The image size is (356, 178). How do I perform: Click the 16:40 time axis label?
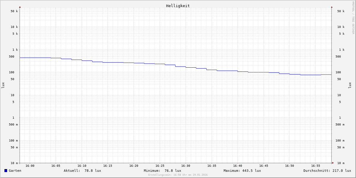(238, 166)
